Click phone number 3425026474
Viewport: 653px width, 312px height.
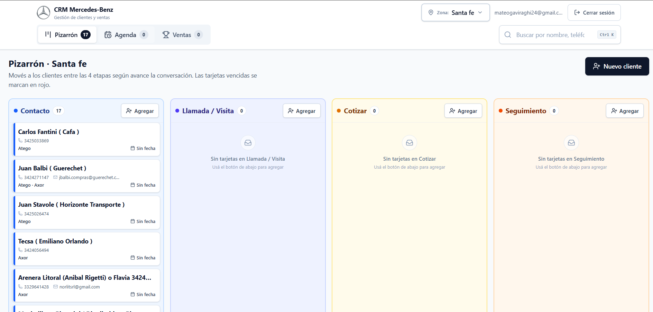[x=36, y=214]
